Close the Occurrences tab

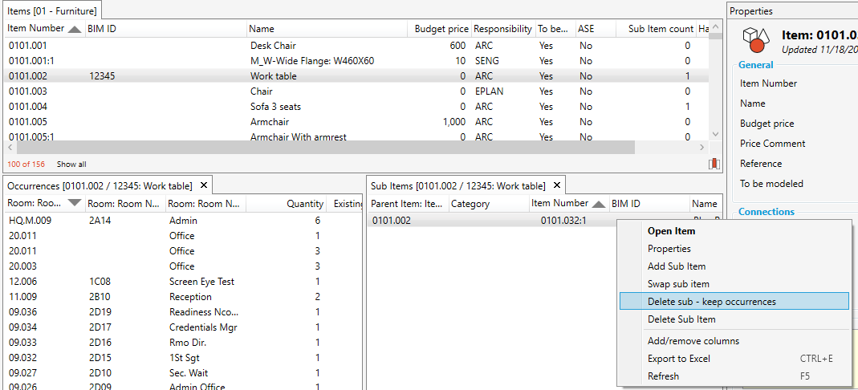point(204,185)
